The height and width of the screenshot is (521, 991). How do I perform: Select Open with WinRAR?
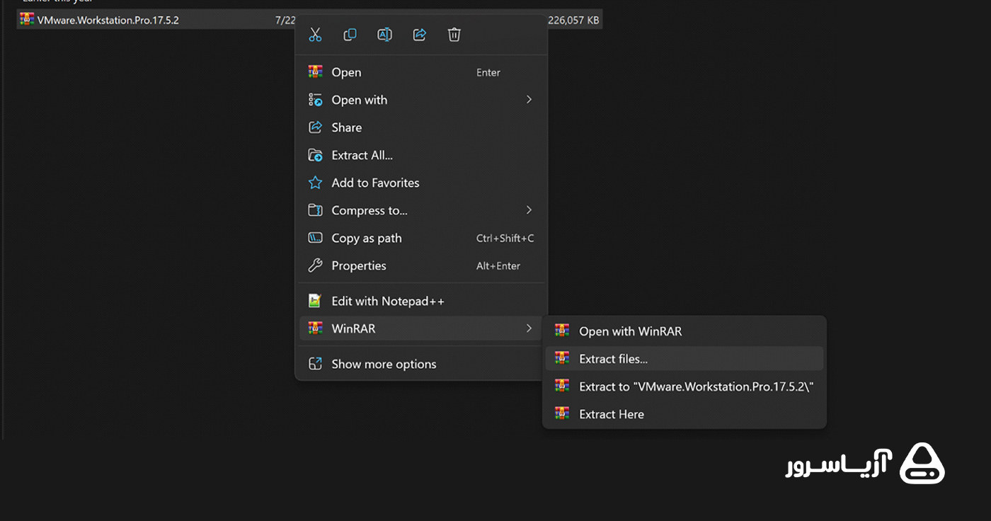tap(684, 331)
